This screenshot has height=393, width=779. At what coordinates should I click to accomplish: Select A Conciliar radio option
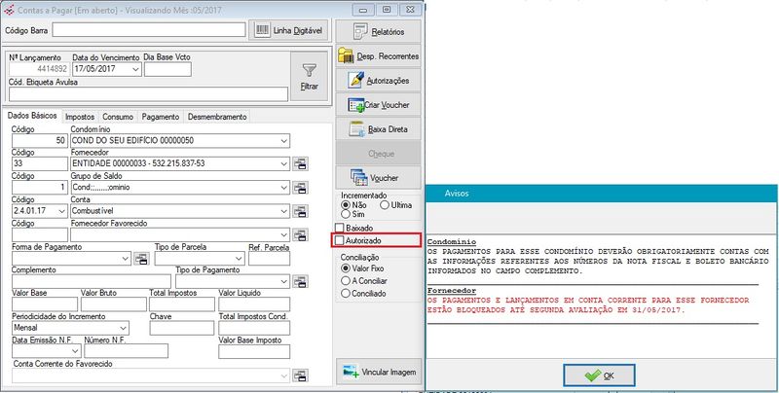[346, 280]
